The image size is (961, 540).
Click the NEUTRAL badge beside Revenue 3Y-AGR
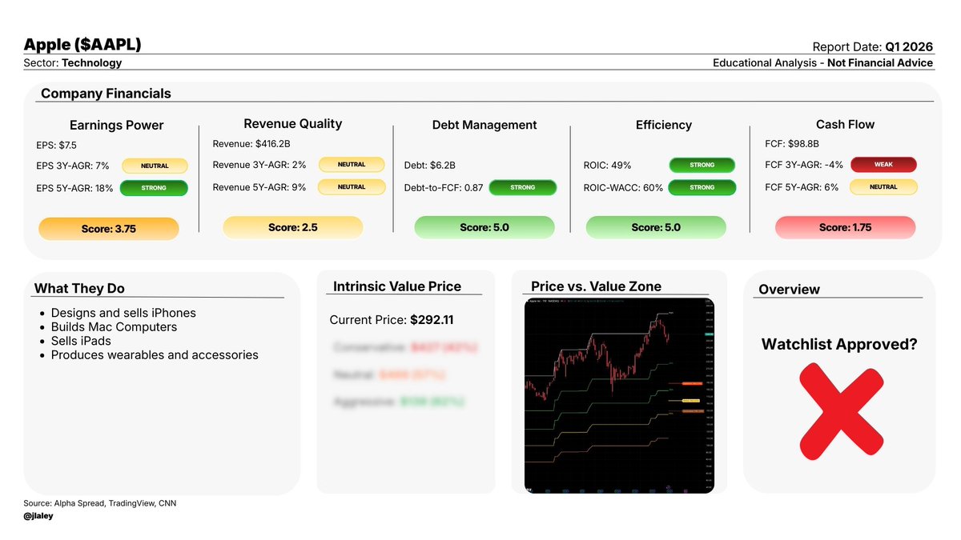352,165
